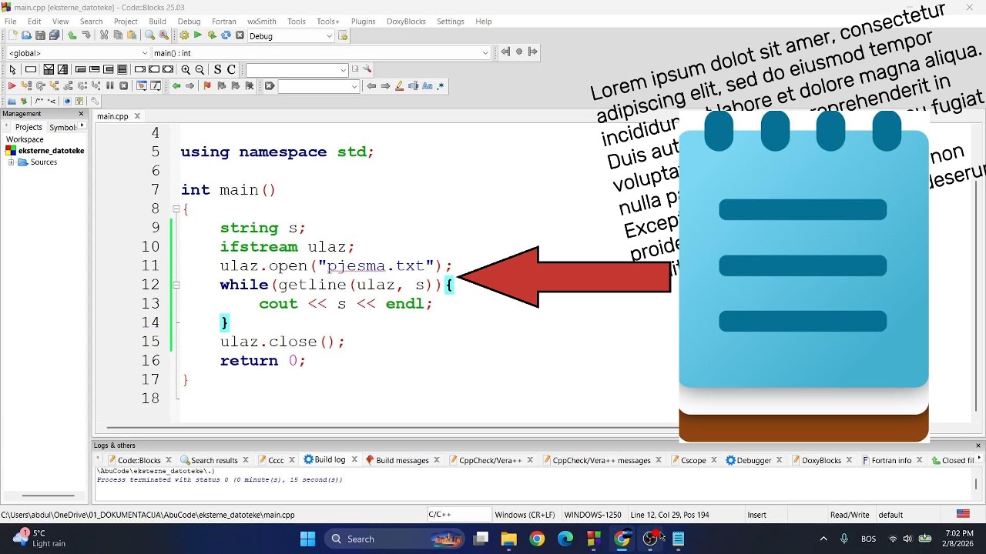
Task: Paste from clipboard using toolbar icon
Action: (132, 35)
